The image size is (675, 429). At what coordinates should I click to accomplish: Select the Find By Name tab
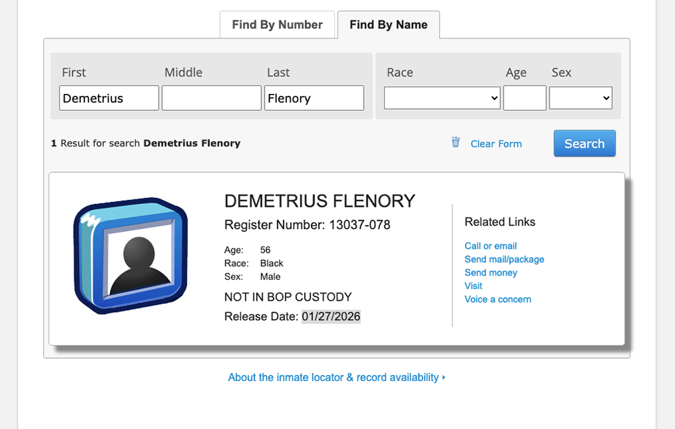click(x=388, y=24)
